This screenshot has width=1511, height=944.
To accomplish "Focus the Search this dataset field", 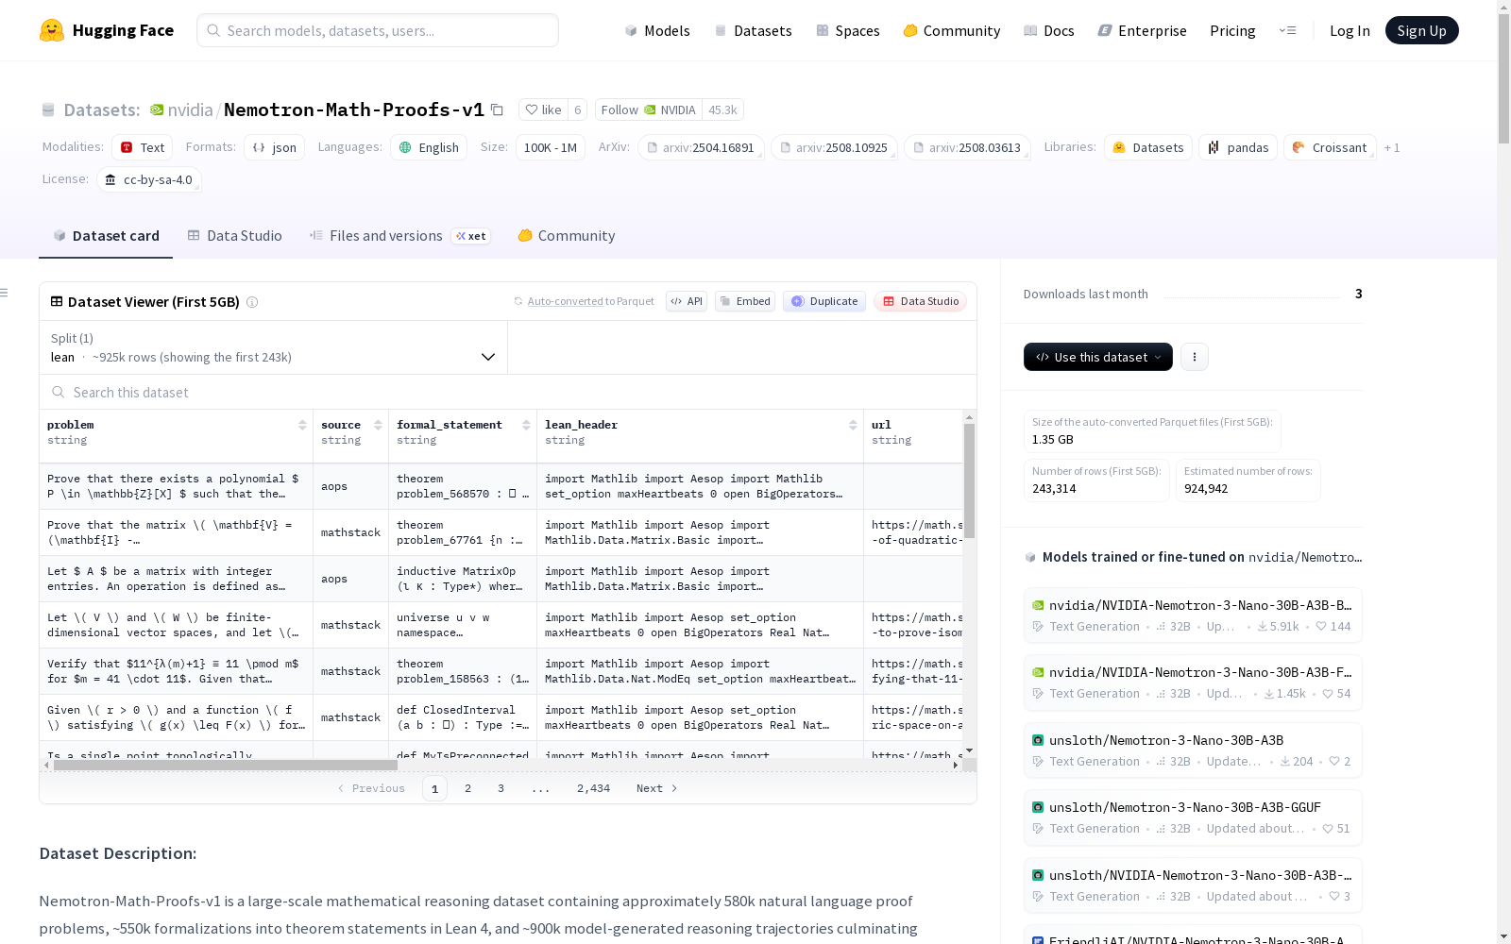I will click(x=508, y=392).
